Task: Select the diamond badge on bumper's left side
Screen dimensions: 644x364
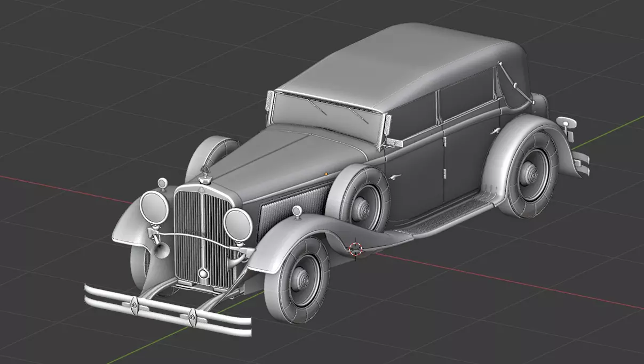Action: click(x=133, y=305)
